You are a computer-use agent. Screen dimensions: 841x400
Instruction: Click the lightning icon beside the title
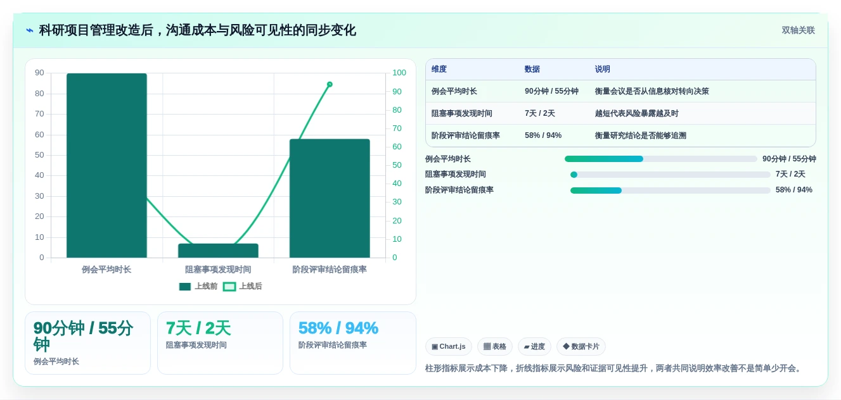[30, 30]
